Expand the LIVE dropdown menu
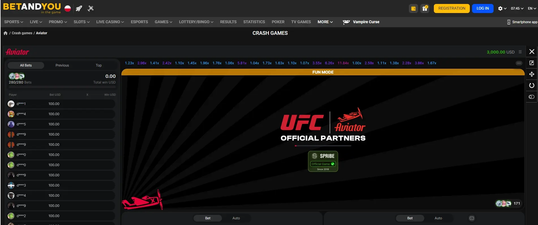The height and width of the screenshot is (225, 538). click(x=36, y=22)
